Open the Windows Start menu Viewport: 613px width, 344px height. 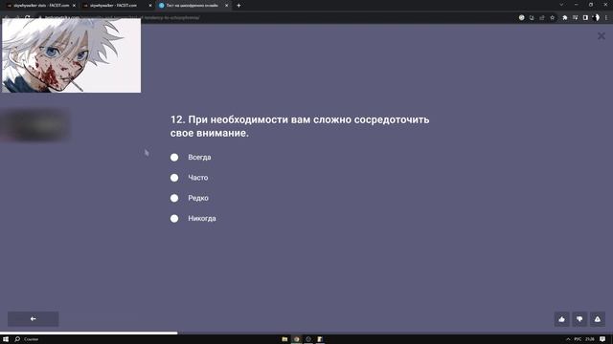pyautogui.click(x=6, y=339)
